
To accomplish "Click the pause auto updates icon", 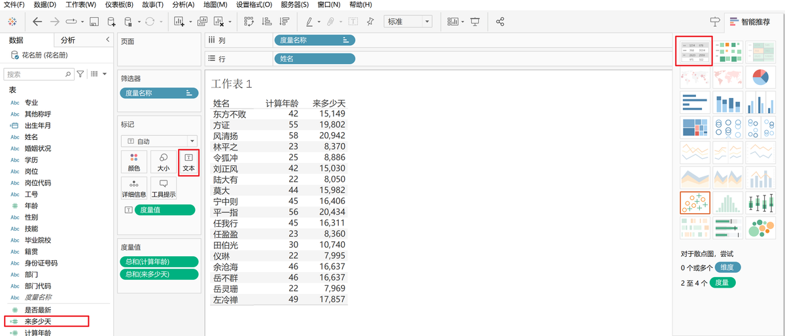I will coord(129,22).
